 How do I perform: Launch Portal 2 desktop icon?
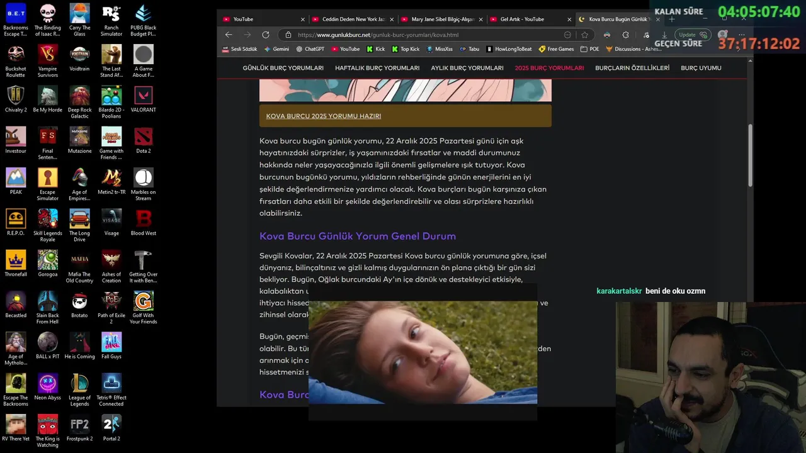(111, 428)
